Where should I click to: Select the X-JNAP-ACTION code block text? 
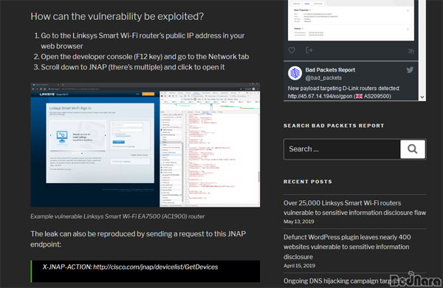pos(130,267)
